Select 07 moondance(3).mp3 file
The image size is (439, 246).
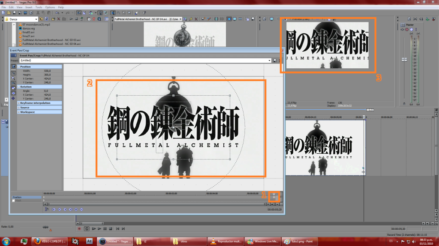36,24
